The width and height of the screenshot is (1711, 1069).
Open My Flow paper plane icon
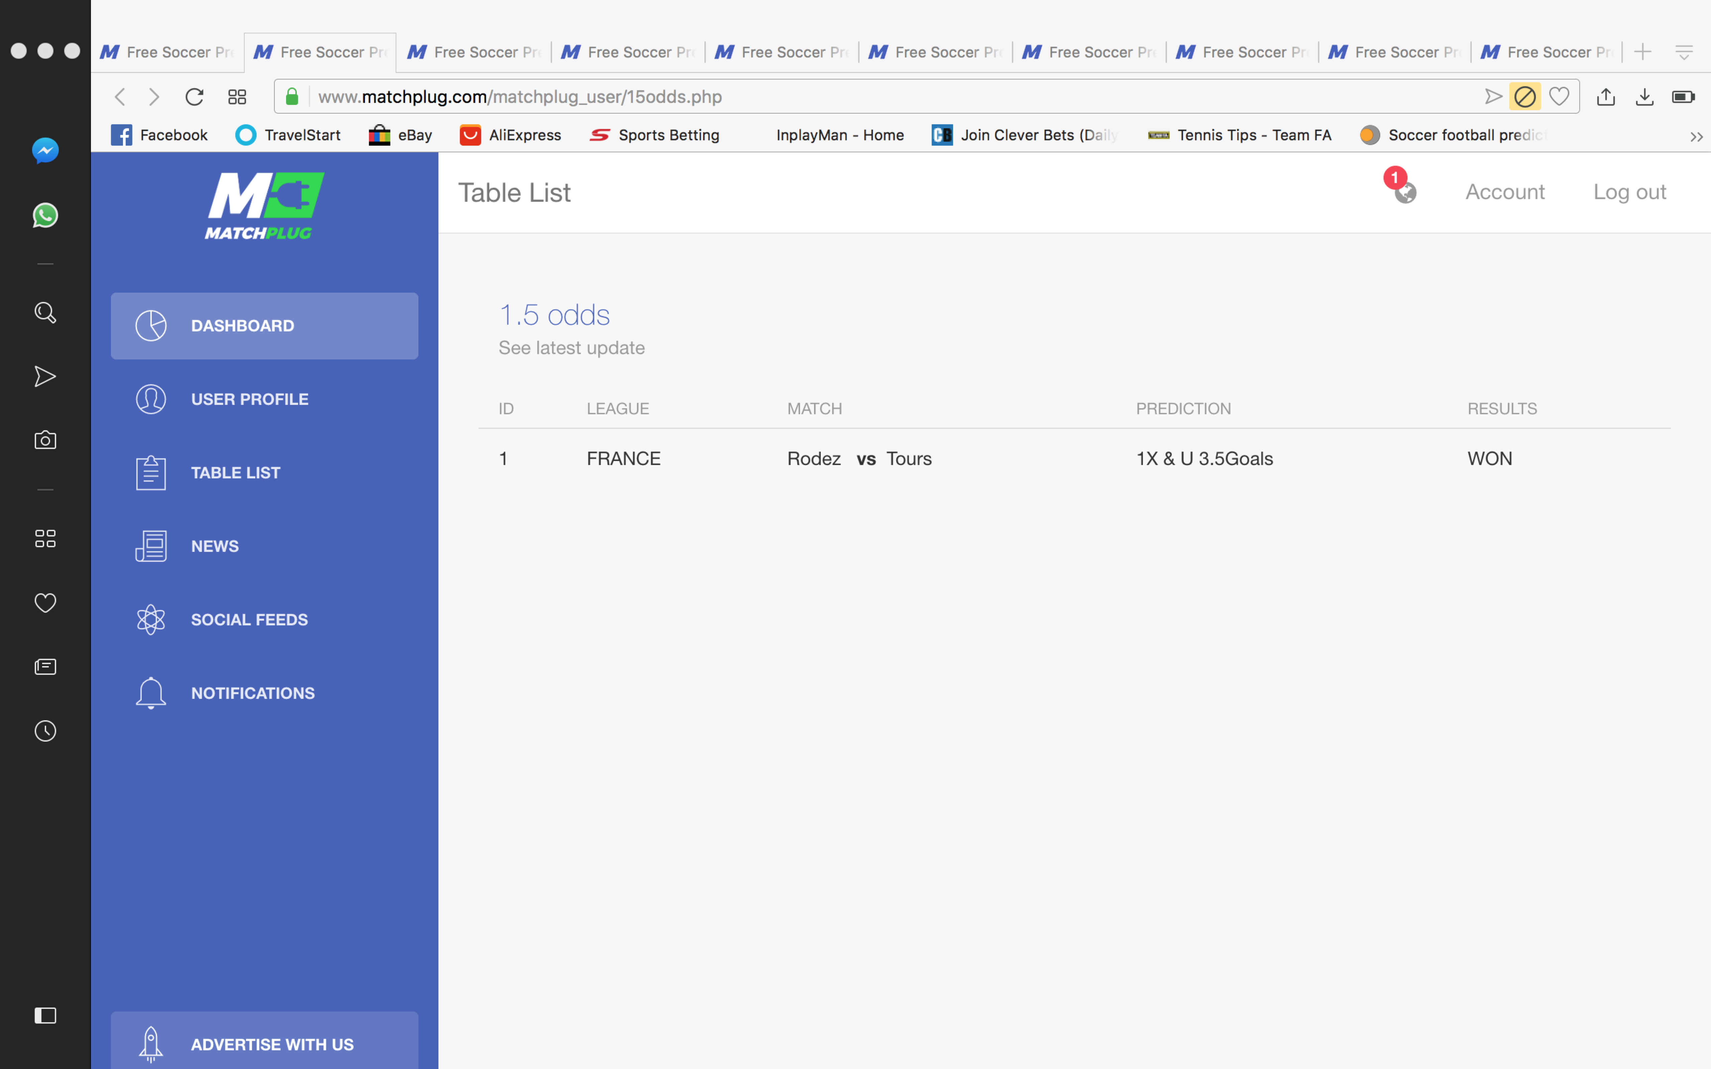coord(45,377)
